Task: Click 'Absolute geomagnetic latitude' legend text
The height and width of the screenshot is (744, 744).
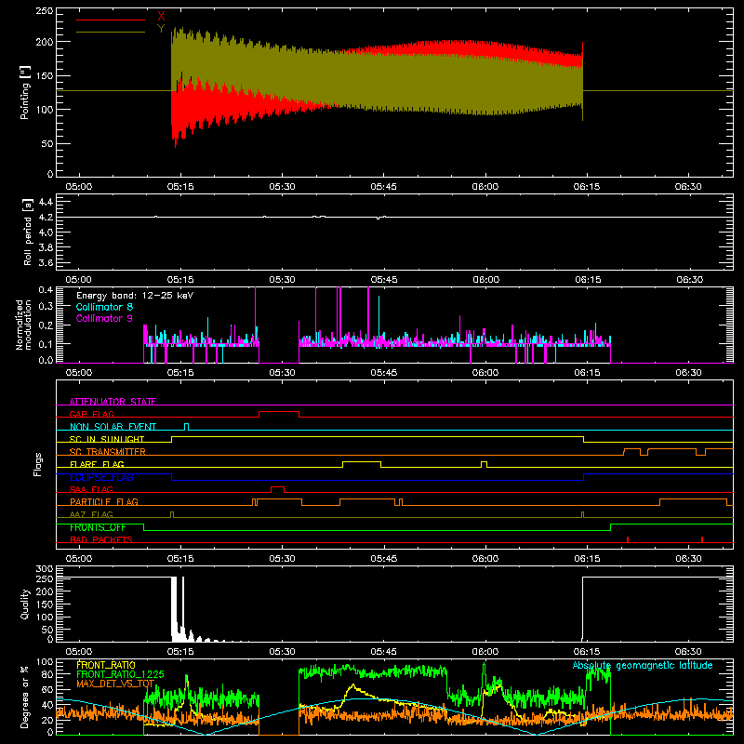Action: pos(643,666)
